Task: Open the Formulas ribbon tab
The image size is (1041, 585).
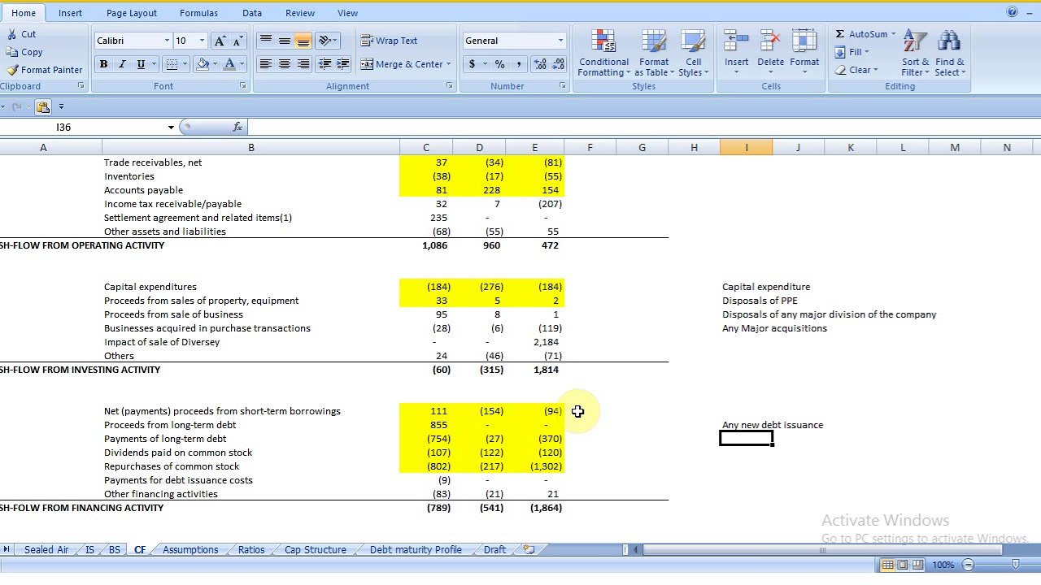Action: click(x=198, y=13)
